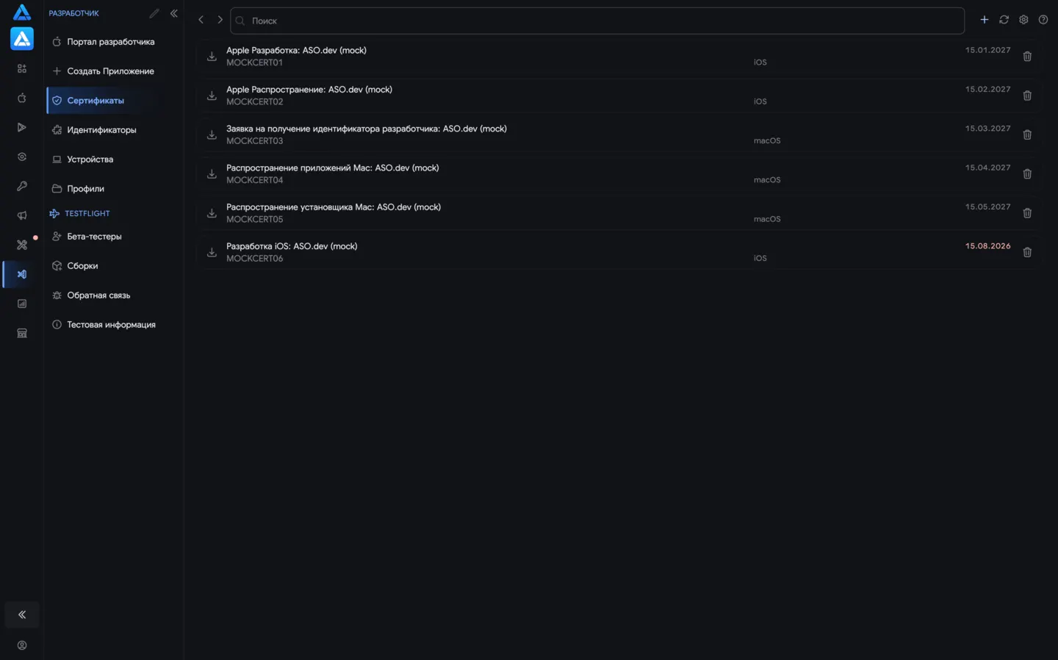This screenshot has height=660, width=1058.
Task: Go back with the left chevron
Action: 201,20
